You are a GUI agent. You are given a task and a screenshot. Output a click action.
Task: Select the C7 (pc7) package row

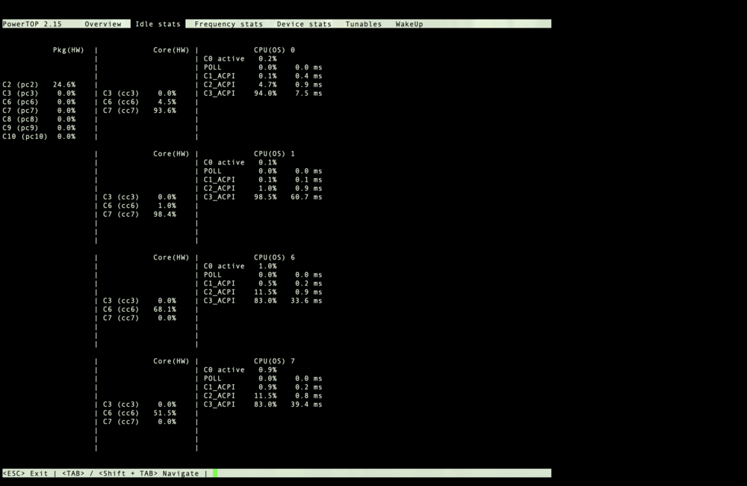39,110
